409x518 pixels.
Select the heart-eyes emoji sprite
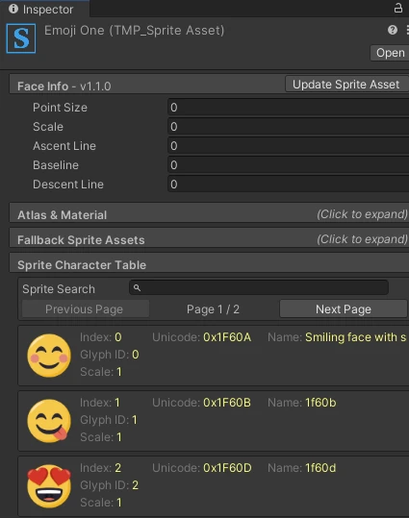pos(49,486)
